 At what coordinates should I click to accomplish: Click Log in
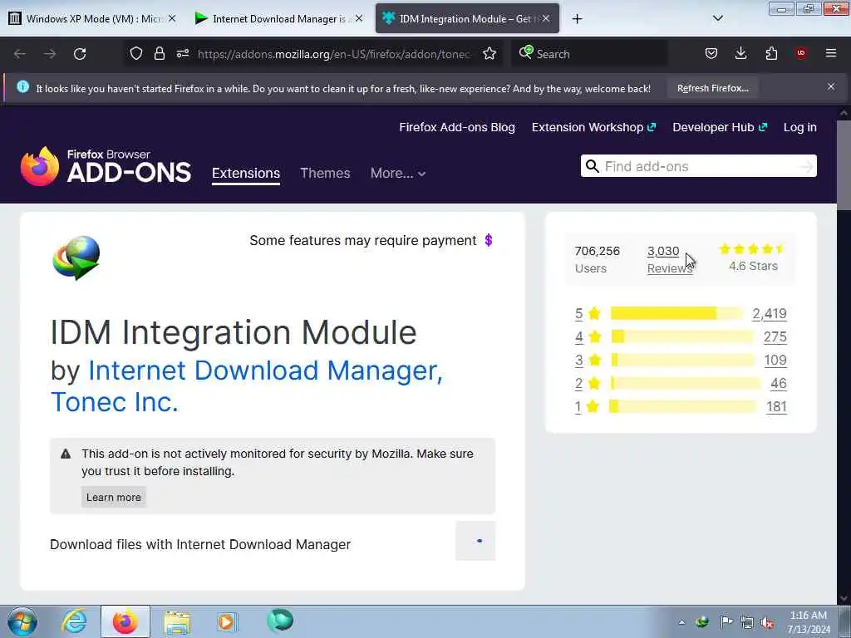[800, 127]
